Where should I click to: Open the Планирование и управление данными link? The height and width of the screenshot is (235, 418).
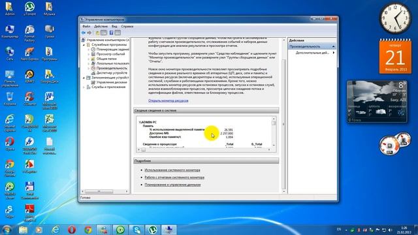pyautogui.click(x=172, y=185)
